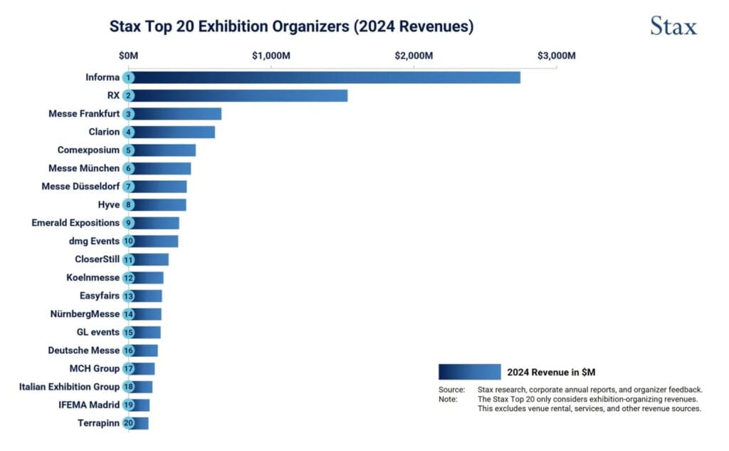Click the 'NürnbergMesse' label
Screen dimensions: 729x451
[85, 314]
